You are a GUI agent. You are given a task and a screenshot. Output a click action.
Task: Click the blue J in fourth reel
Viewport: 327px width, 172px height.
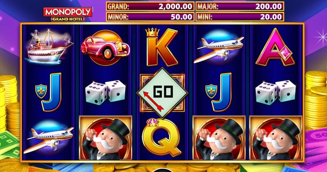[219, 92]
